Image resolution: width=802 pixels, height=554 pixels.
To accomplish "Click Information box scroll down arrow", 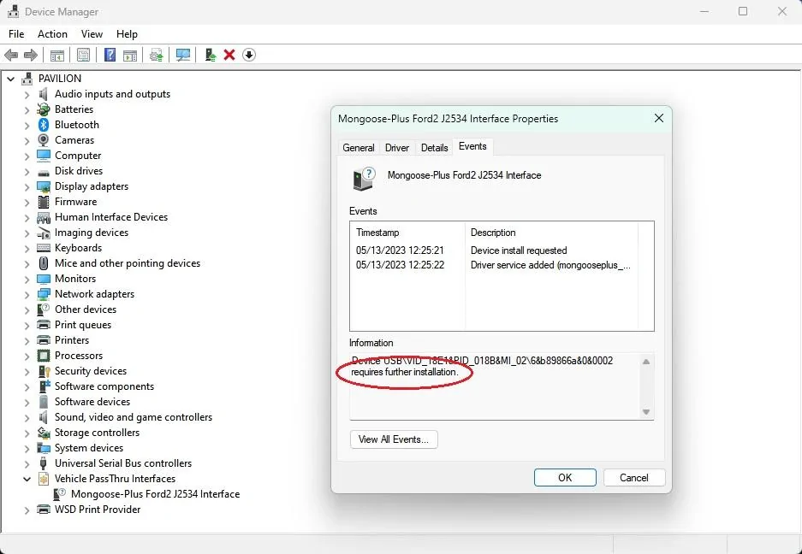I will (646, 412).
